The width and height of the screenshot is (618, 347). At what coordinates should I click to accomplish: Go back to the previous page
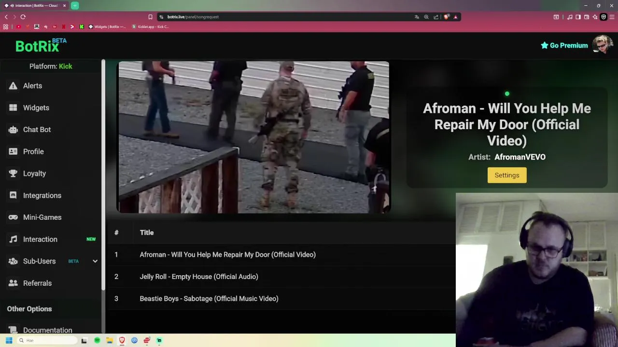(x=6, y=17)
